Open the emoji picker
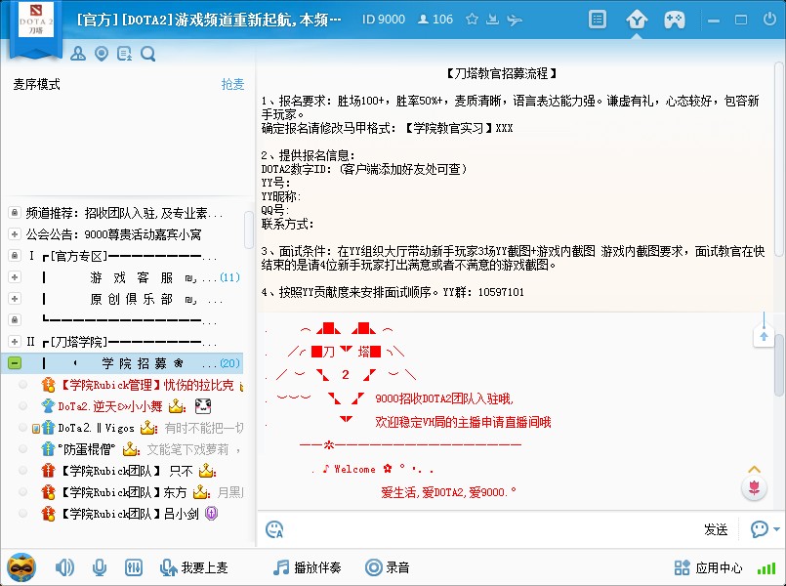The height and width of the screenshot is (586, 786). click(x=274, y=529)
